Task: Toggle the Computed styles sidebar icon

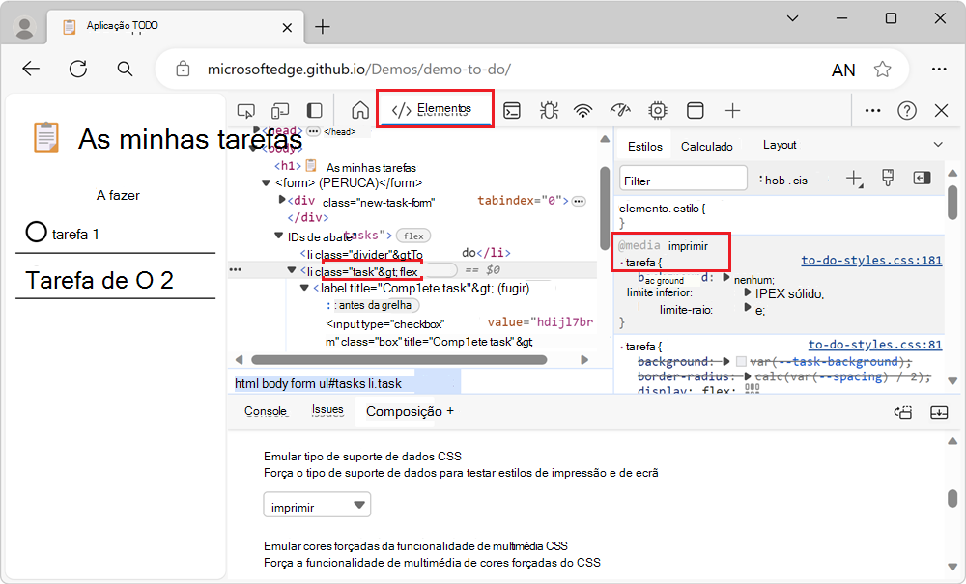Action: click(x=922, y=178)
